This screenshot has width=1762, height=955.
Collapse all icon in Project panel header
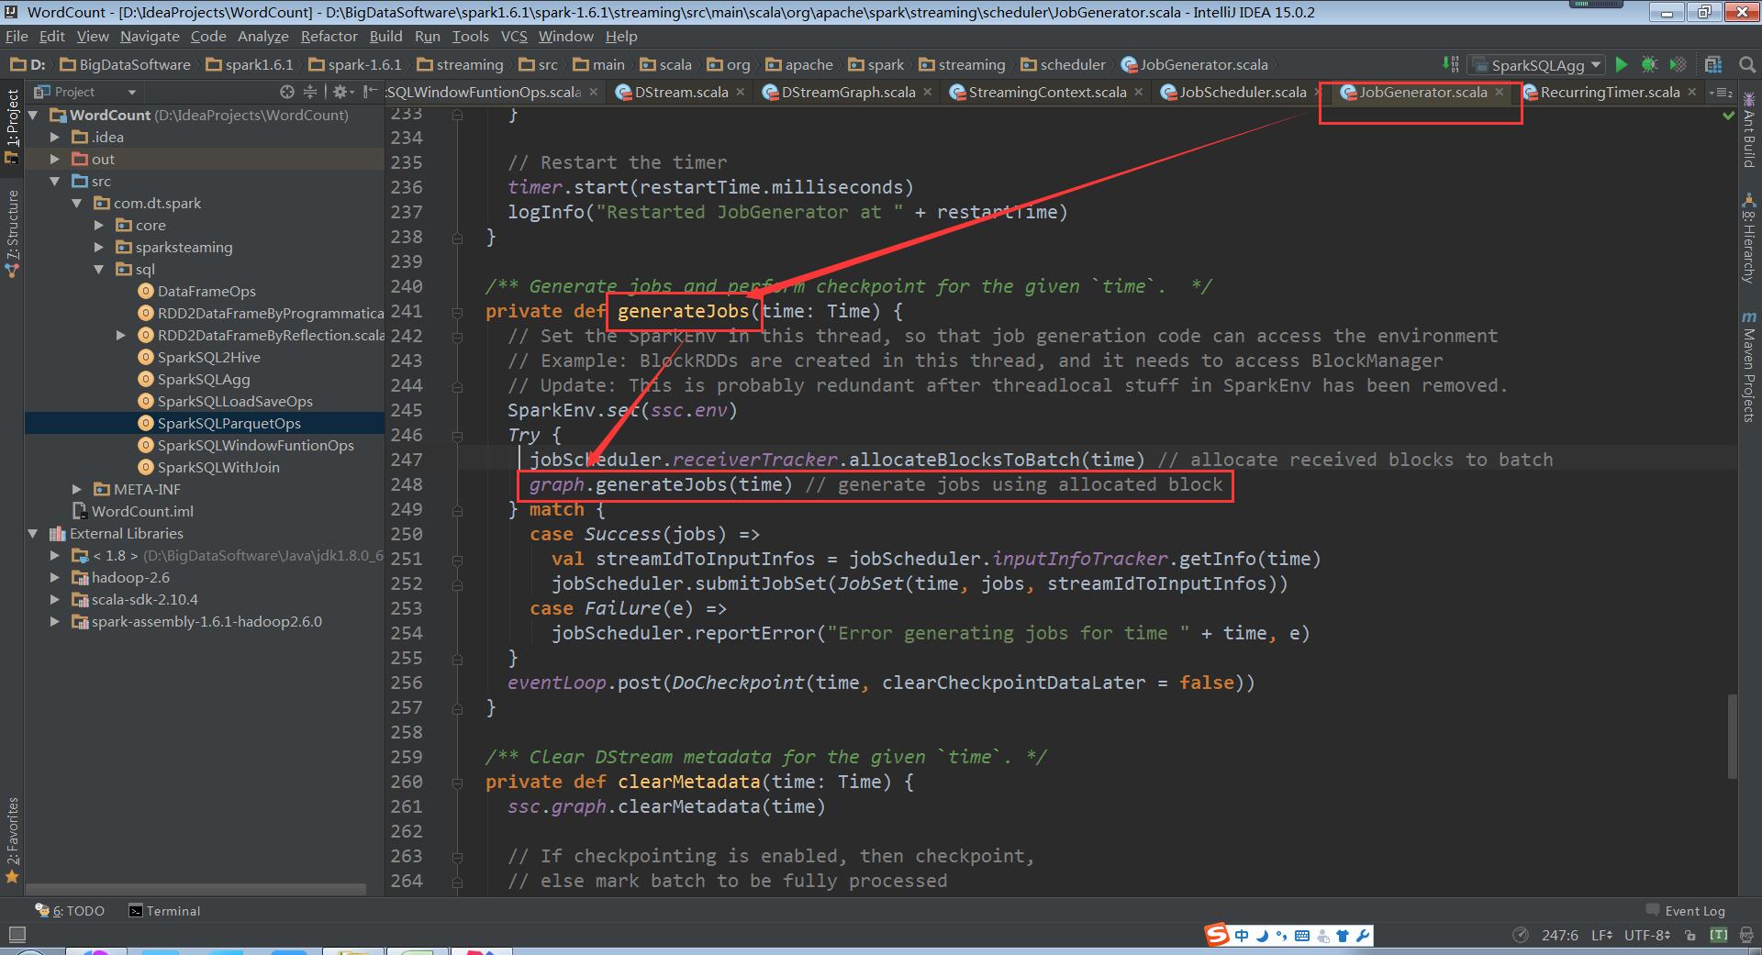tap(310, 92)
